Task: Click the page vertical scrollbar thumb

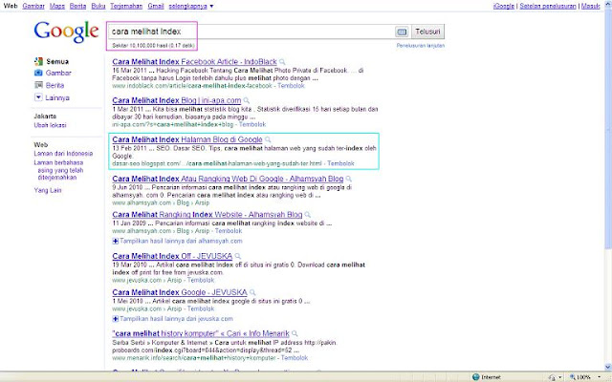Action: point(608,129)
